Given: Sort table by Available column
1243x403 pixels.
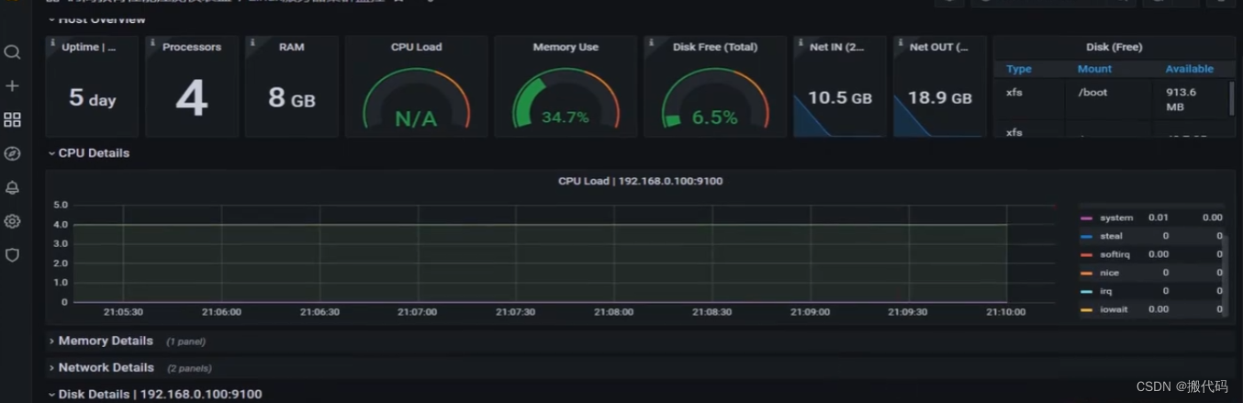Looking at the screenshot, I should click(x=1190, y=69).
